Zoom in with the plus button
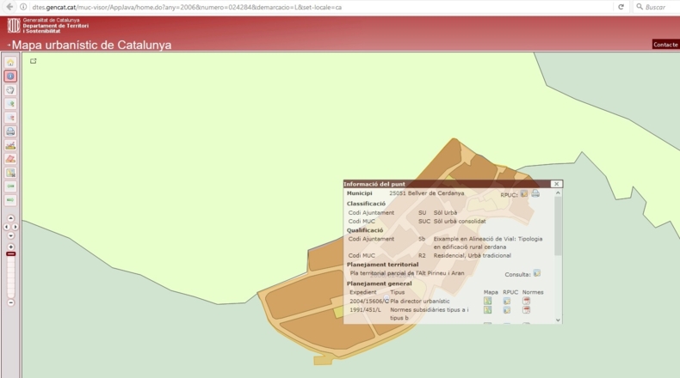This screenshot has width=680, height=378. (11, 247)
